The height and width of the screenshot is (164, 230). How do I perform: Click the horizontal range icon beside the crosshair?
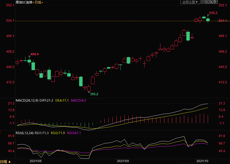pyautogui.click(x=207, y=2)
